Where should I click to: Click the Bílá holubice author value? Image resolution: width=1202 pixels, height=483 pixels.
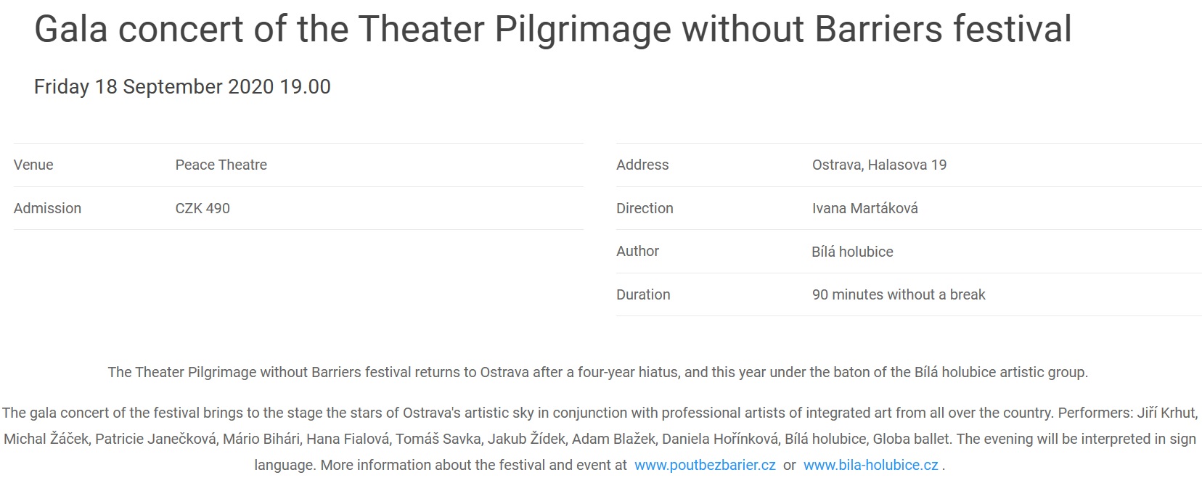click(x=852, y=252)
